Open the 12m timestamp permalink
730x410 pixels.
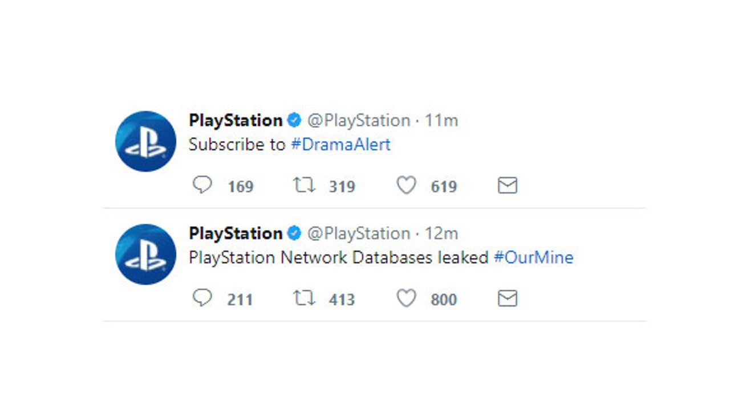441,233
